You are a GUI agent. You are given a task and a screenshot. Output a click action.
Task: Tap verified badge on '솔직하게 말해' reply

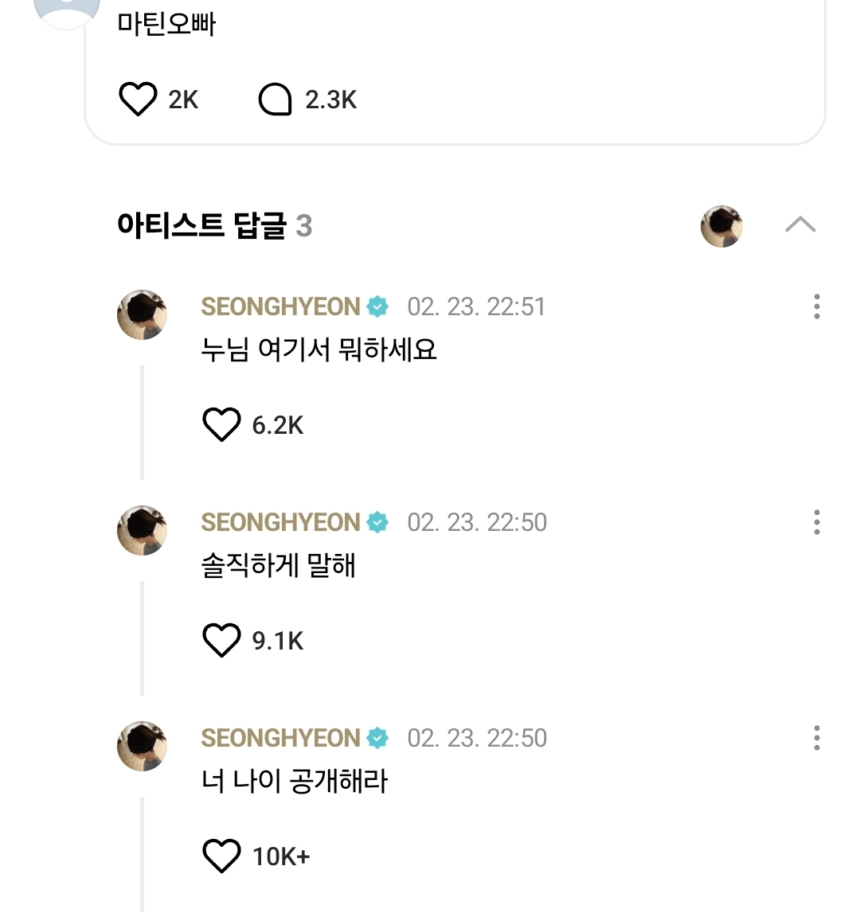point(377,523)
